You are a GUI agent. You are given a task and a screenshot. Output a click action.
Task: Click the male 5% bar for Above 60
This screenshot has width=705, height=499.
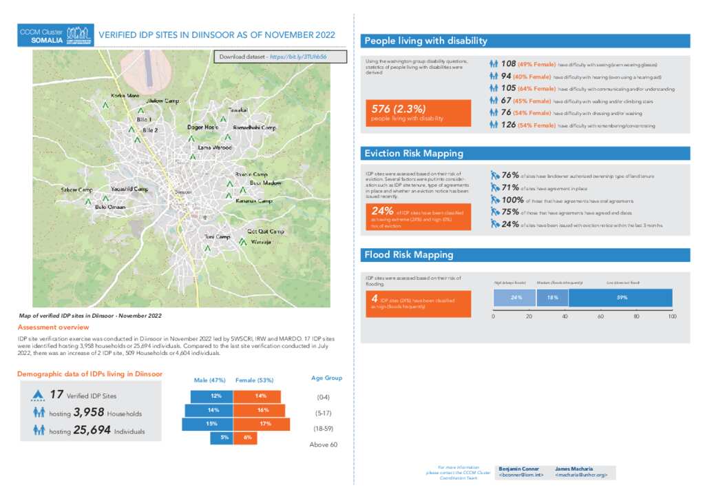(222, 438)
